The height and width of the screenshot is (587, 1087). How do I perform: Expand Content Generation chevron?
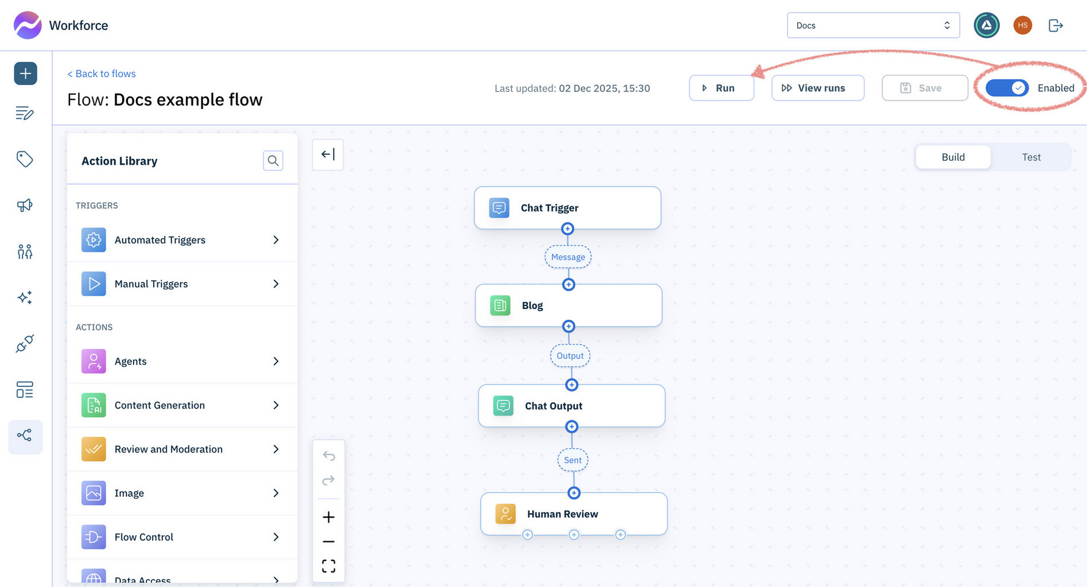pos(276,405)
